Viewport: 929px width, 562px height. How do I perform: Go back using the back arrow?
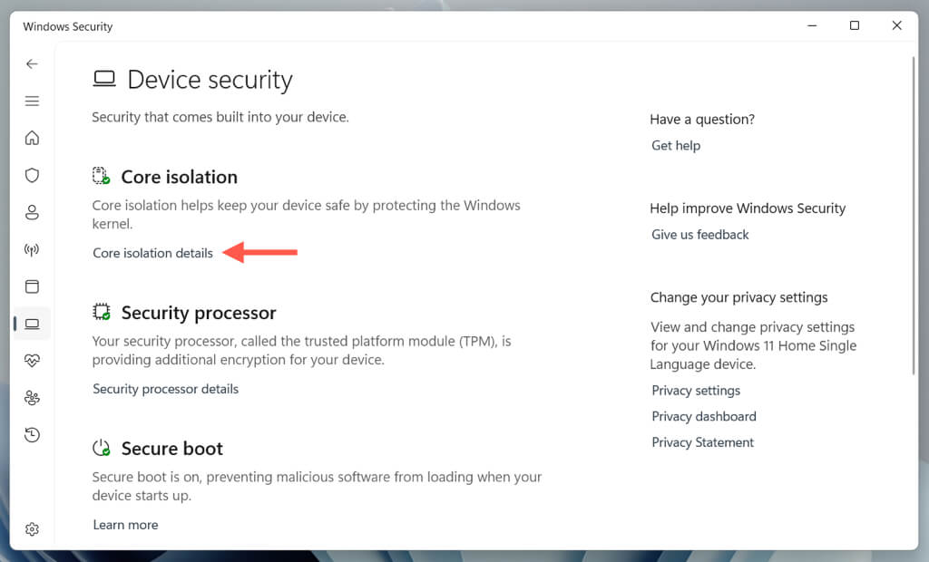click(x=32, y=63)
